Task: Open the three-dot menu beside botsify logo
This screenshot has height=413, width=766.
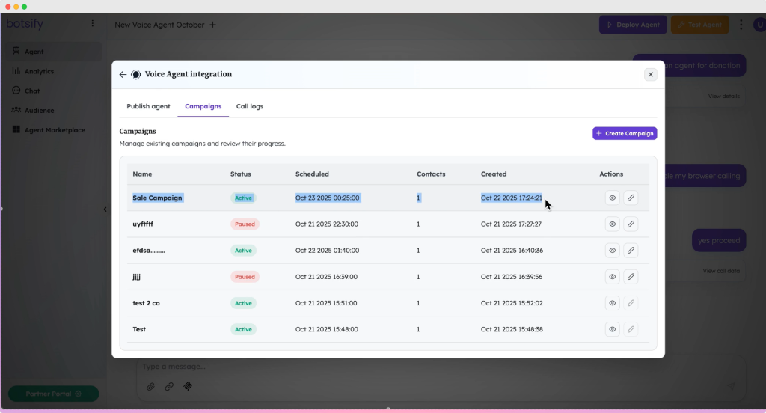Action: click(93, 24)
